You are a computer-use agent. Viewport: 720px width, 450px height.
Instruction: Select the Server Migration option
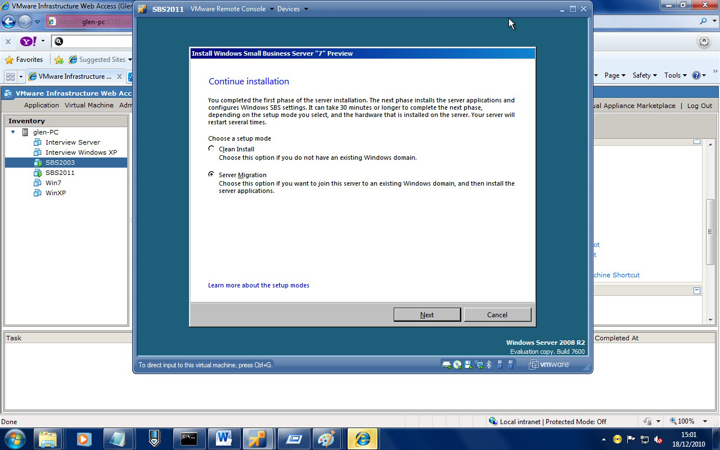[x=211, y=174]
